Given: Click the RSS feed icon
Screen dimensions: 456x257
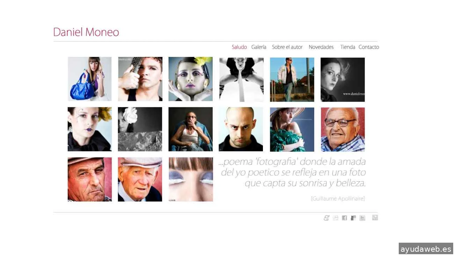Looking at the screenshot, I should click(x=375, y=218).
